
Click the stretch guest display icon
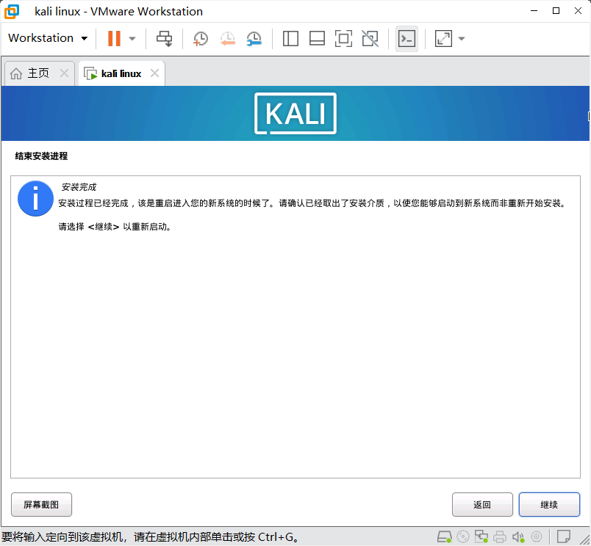pos(443,38)
